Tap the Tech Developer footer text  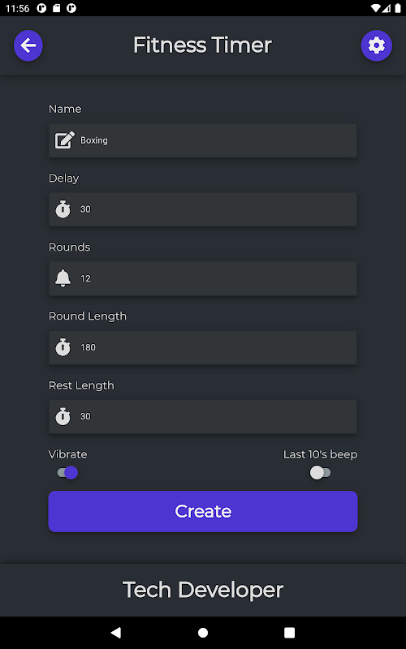click(203, 590)
